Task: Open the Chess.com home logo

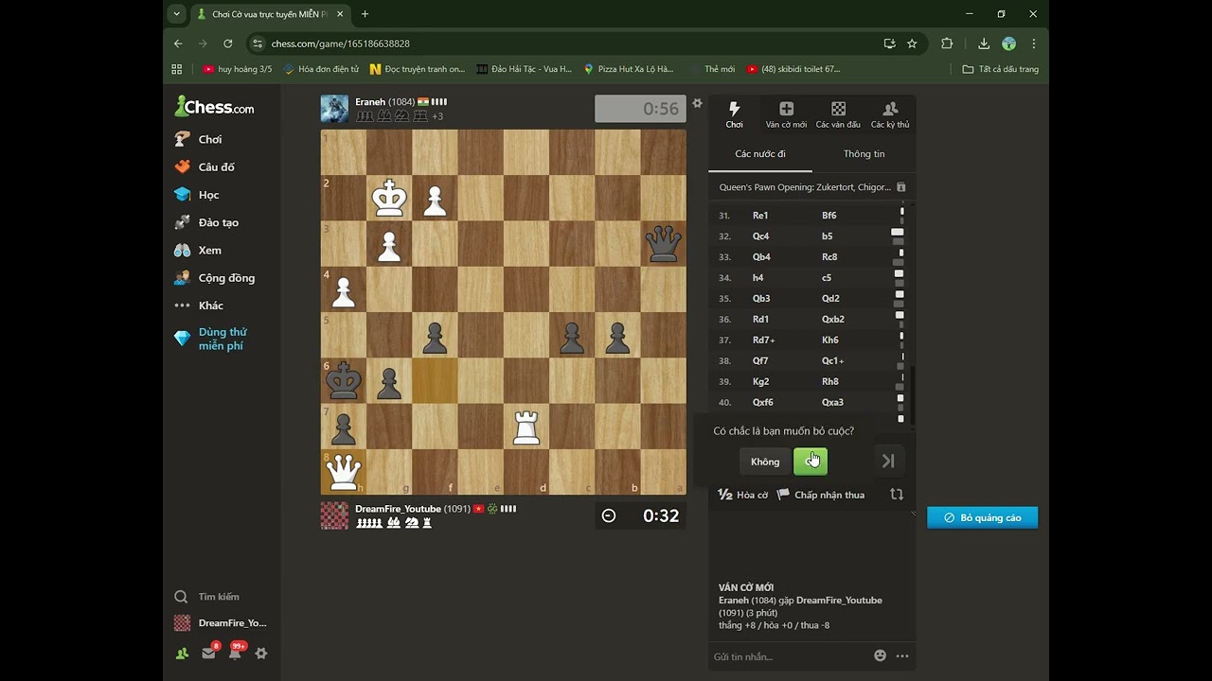Action: point(214,107)
